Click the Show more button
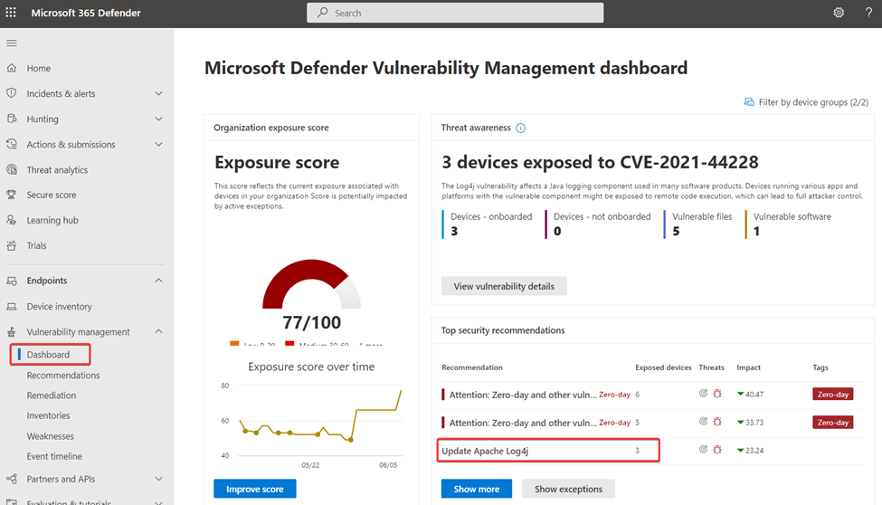 477,489
